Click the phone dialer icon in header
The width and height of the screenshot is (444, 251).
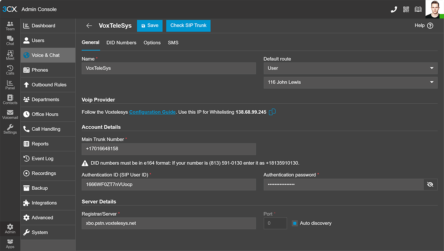click(394, 9)
